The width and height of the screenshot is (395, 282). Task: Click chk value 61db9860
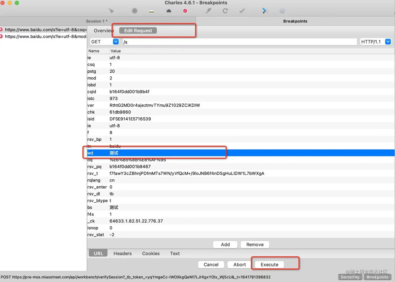click(x=120, y=112)
